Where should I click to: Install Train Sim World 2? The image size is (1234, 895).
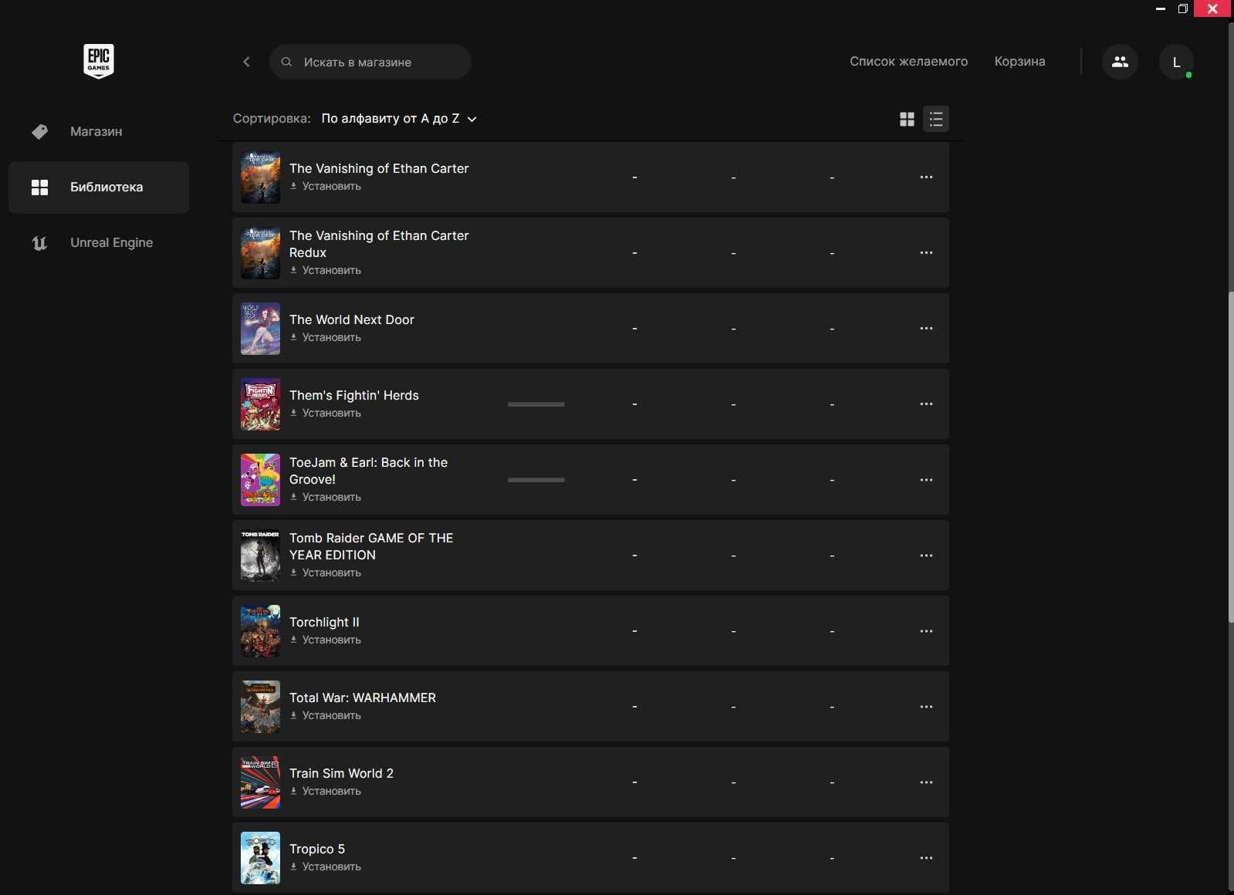tap(326, 791)
